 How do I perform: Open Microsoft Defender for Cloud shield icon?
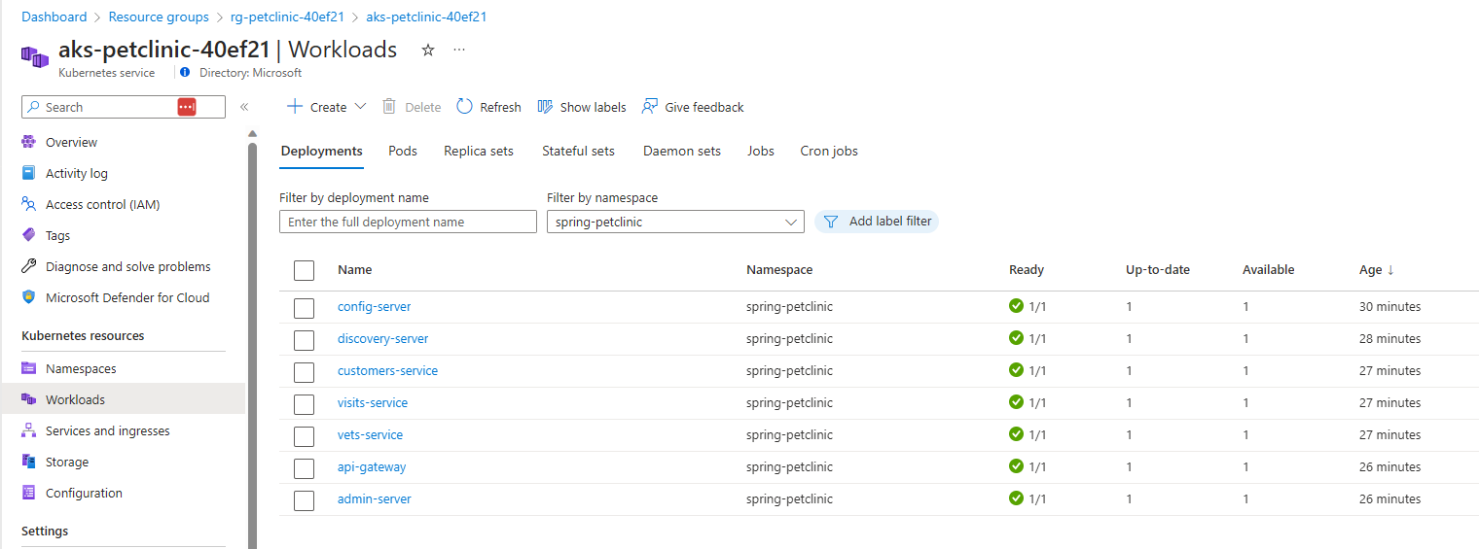[x=29, y=297]
